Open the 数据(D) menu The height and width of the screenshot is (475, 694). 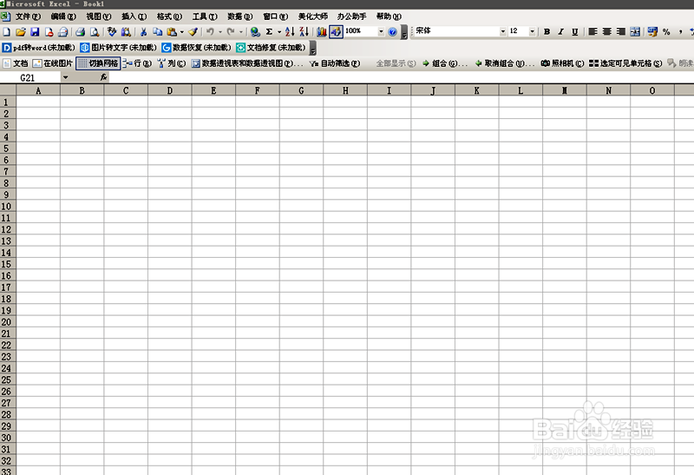pyautogui.click(x=240, y=16)
